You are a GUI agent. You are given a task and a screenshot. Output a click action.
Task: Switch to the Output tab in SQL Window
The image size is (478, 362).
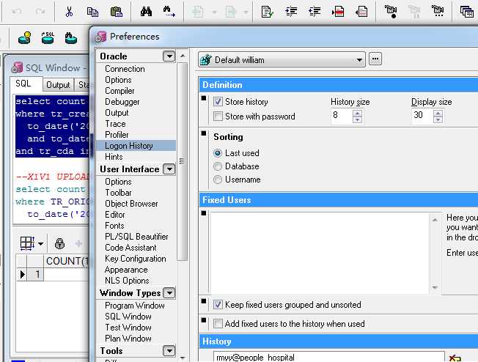pos(58,84)
